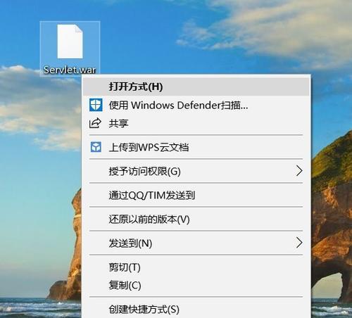This screenshot has width=352, height=318.
Task: Click the blank white file page thumbnail
Action: 70,42
